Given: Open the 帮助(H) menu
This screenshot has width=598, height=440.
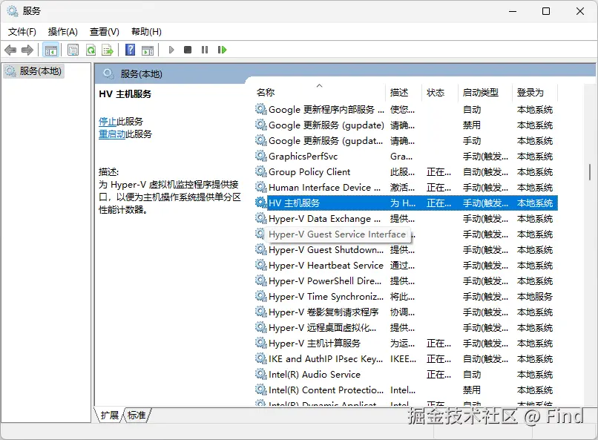Looking at the screenshot, I should 146,32.
